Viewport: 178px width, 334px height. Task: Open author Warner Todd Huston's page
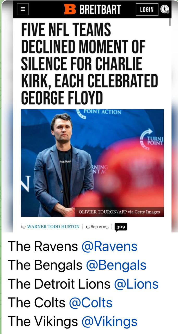tap(53, 226)
